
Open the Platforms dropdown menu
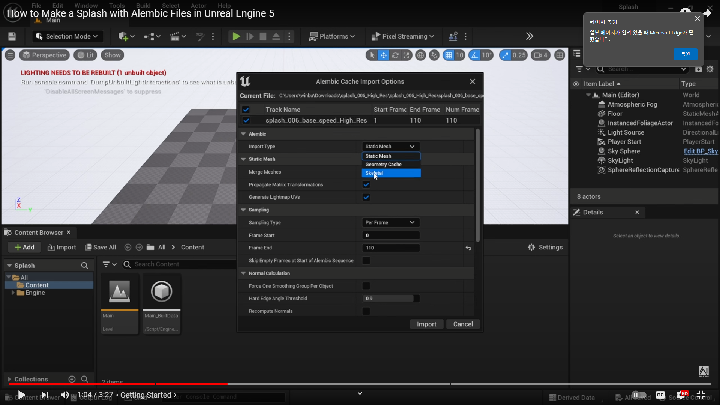[332, 36]
